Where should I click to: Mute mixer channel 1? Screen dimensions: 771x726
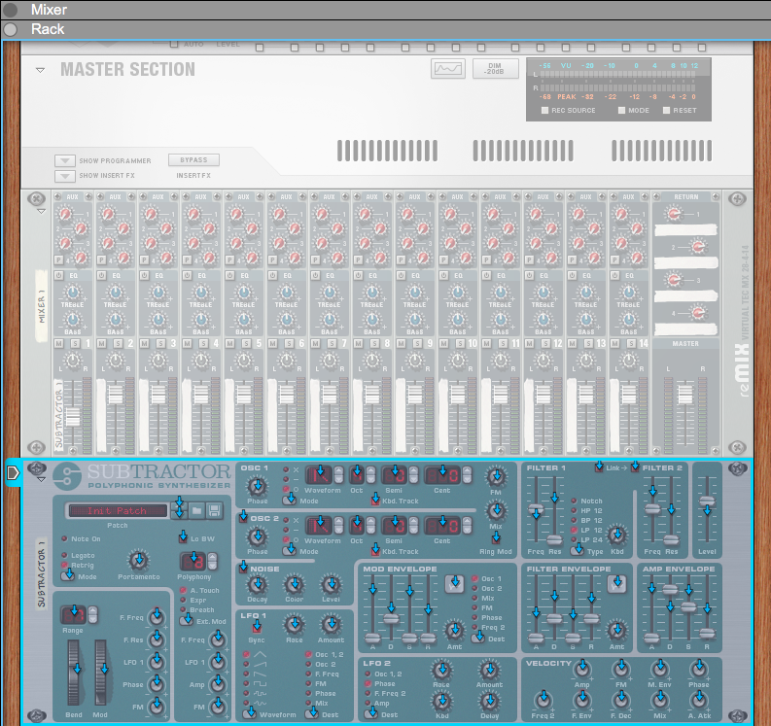click(59, 343)
